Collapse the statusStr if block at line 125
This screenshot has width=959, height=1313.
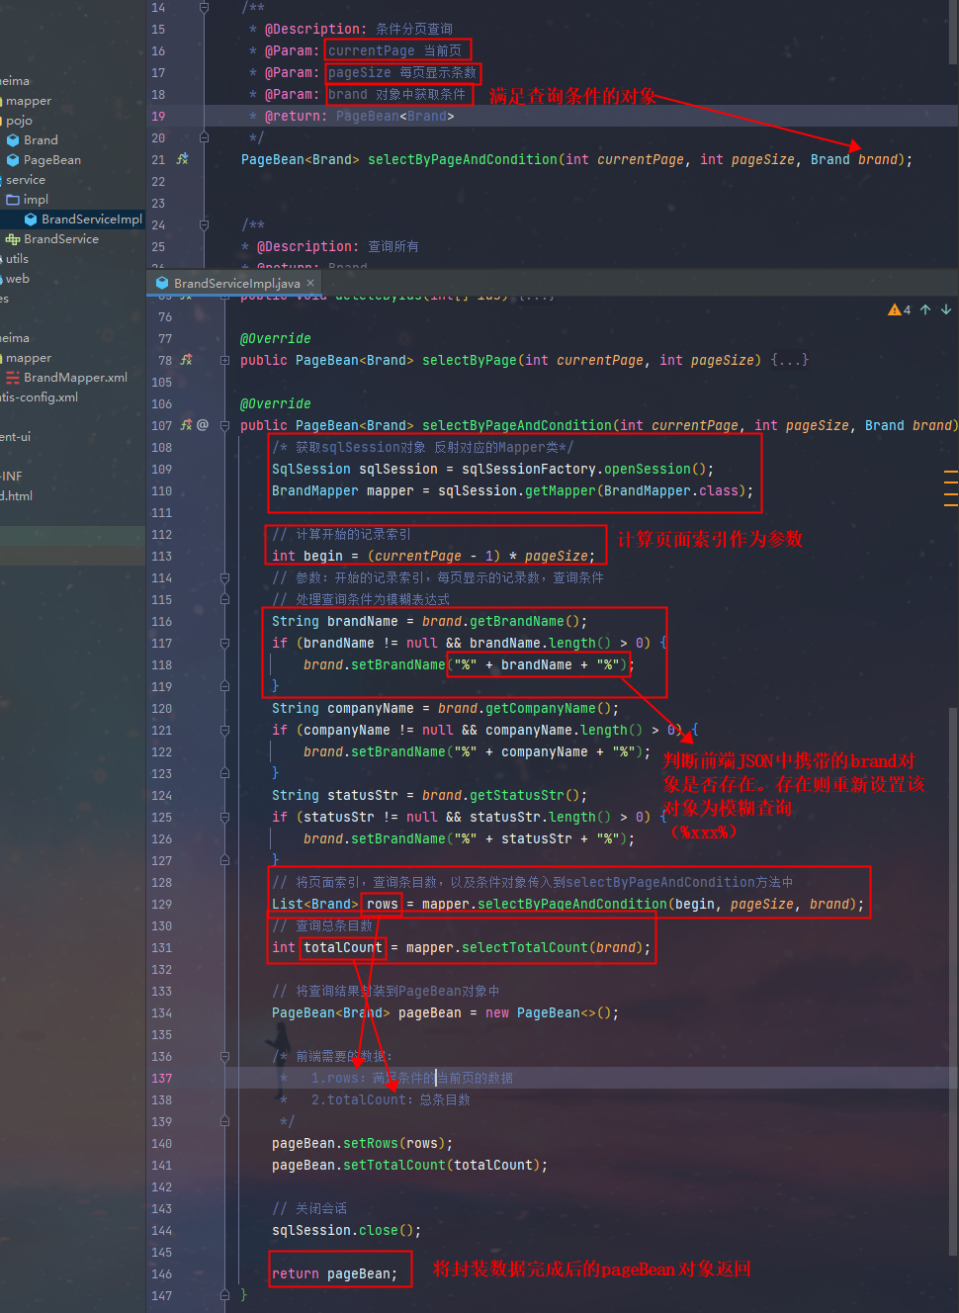(x=224, y=817)
